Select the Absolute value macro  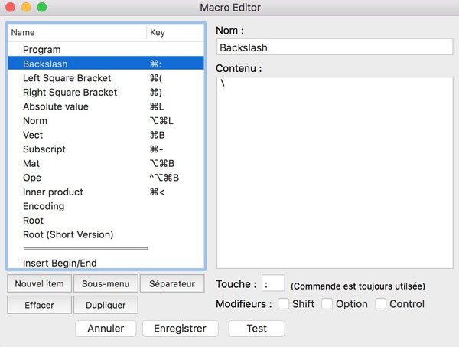pyautogui.click(x=106, y=106)
